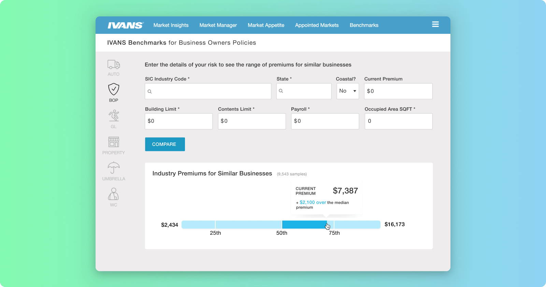Click the Payroll input field
The width and height of the screenshot is (546, 287).
pyautogui.click(x=325, y=121)
